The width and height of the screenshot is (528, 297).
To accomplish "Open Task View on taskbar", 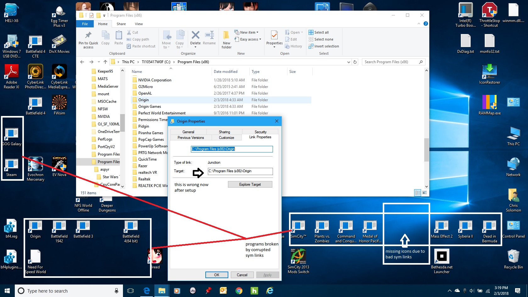I will (130, 291).
